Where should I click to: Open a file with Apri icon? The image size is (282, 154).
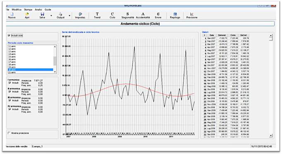click(27, 16)
